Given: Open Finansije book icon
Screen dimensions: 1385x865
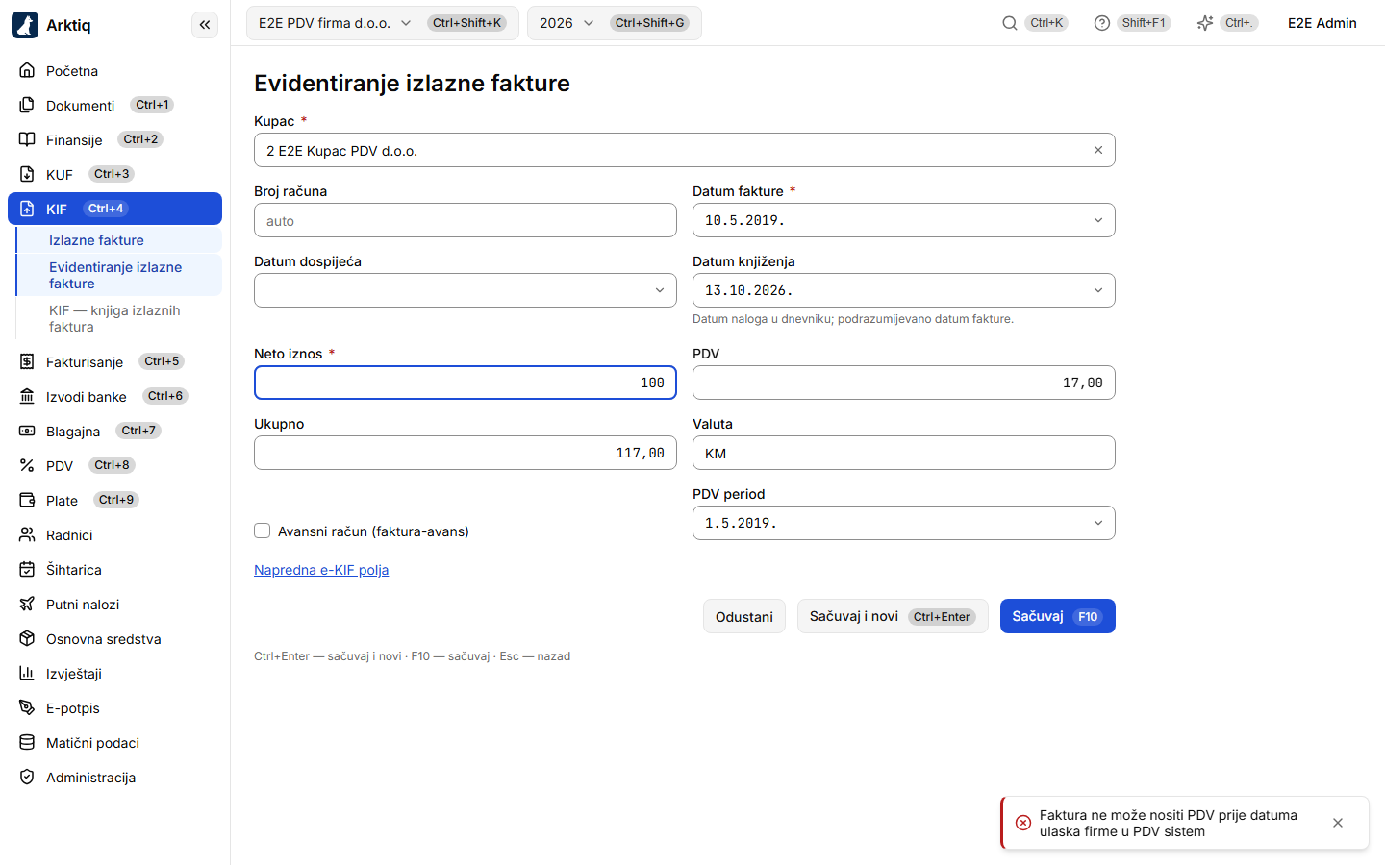Looking at the screenshot, I should 27,139.
